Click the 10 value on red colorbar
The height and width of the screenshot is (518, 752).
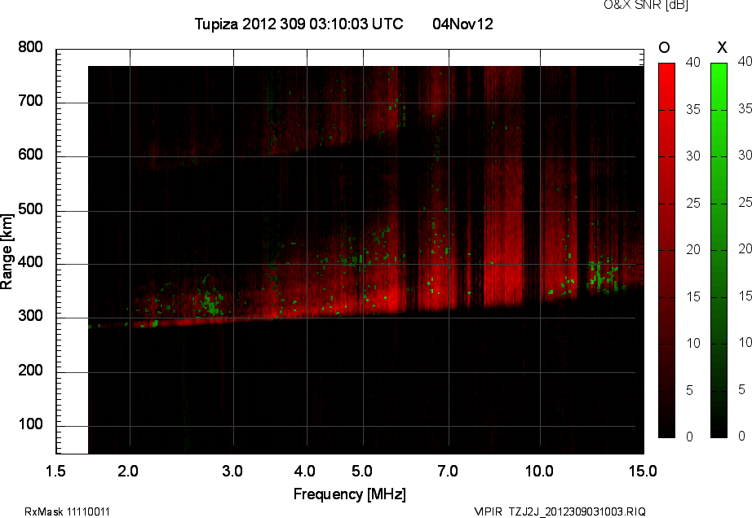tap(692, 343)
